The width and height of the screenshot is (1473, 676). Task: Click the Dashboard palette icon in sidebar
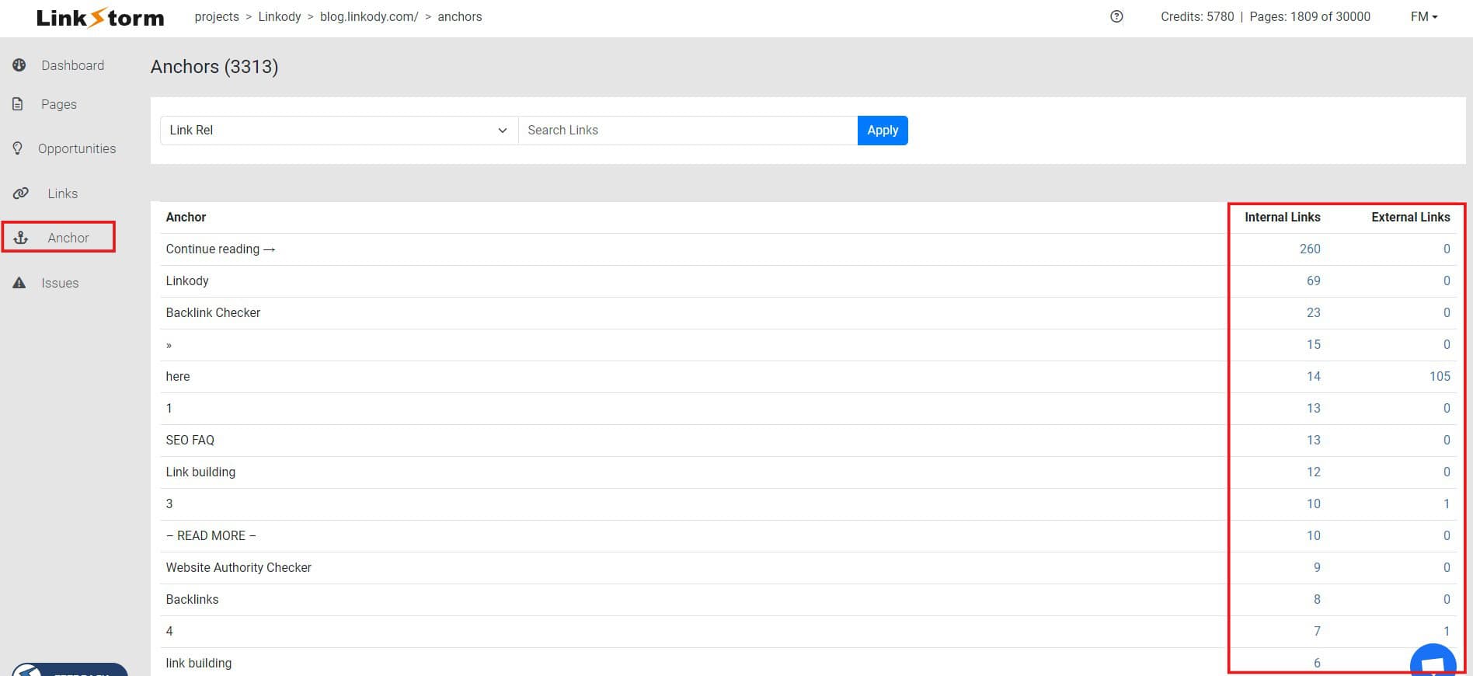point(19,65)
